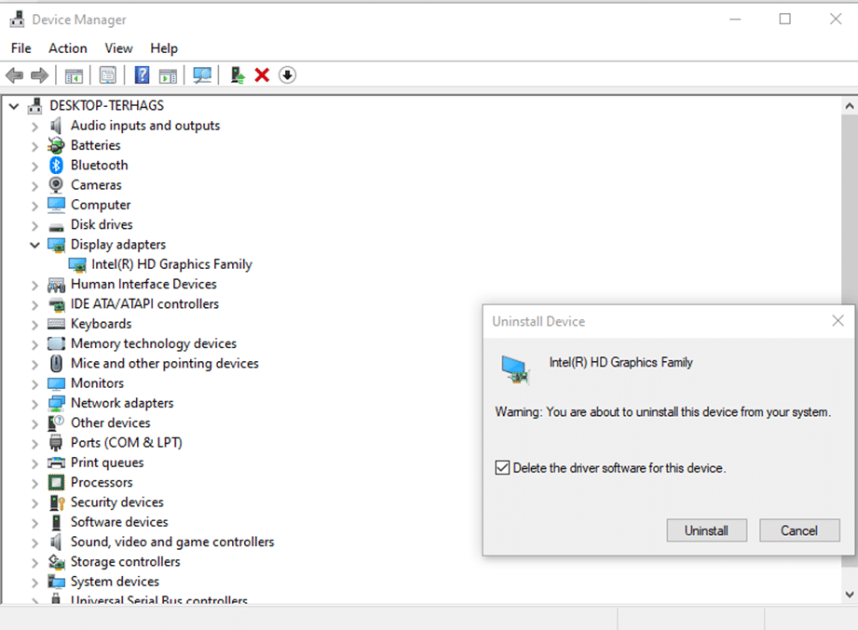Click Cancel in Uninstall Device dialog
The width and height of the screenshot is (858, 630).
click(x=799, y=530)
